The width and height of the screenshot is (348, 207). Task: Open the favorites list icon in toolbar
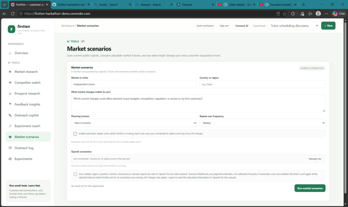(x=310, y=14)
